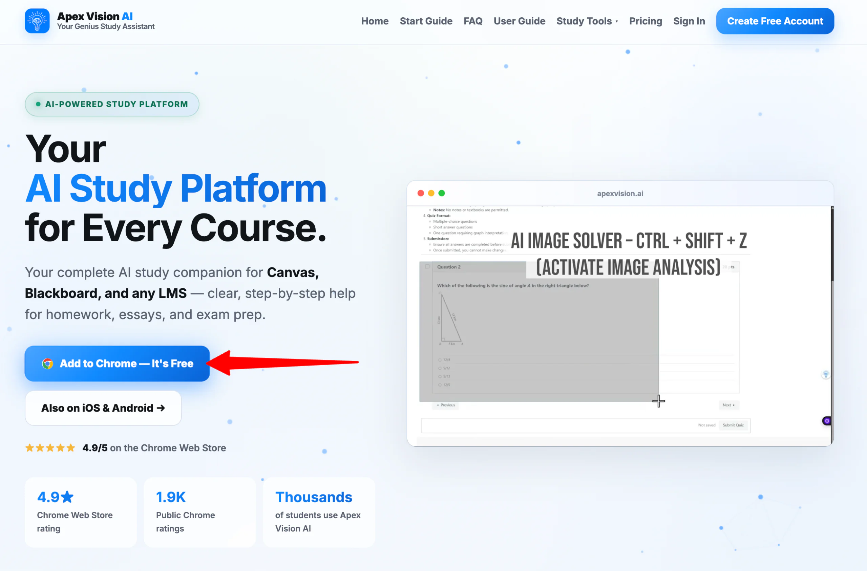Image resolution: width=867 pixels, height=571 pixels.
Task: Click the five-star rating icons
Action: pos(50,448)
